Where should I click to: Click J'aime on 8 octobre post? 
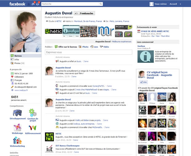coord(74,77)
